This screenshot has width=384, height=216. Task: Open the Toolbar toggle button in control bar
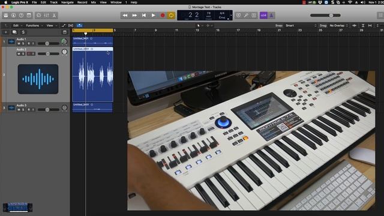(29, 16)
